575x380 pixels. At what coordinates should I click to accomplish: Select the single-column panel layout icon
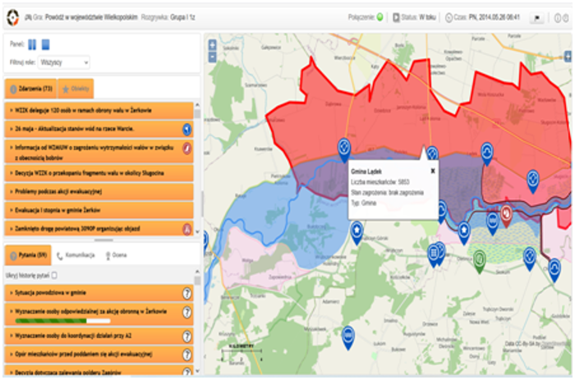pos(47,44)
